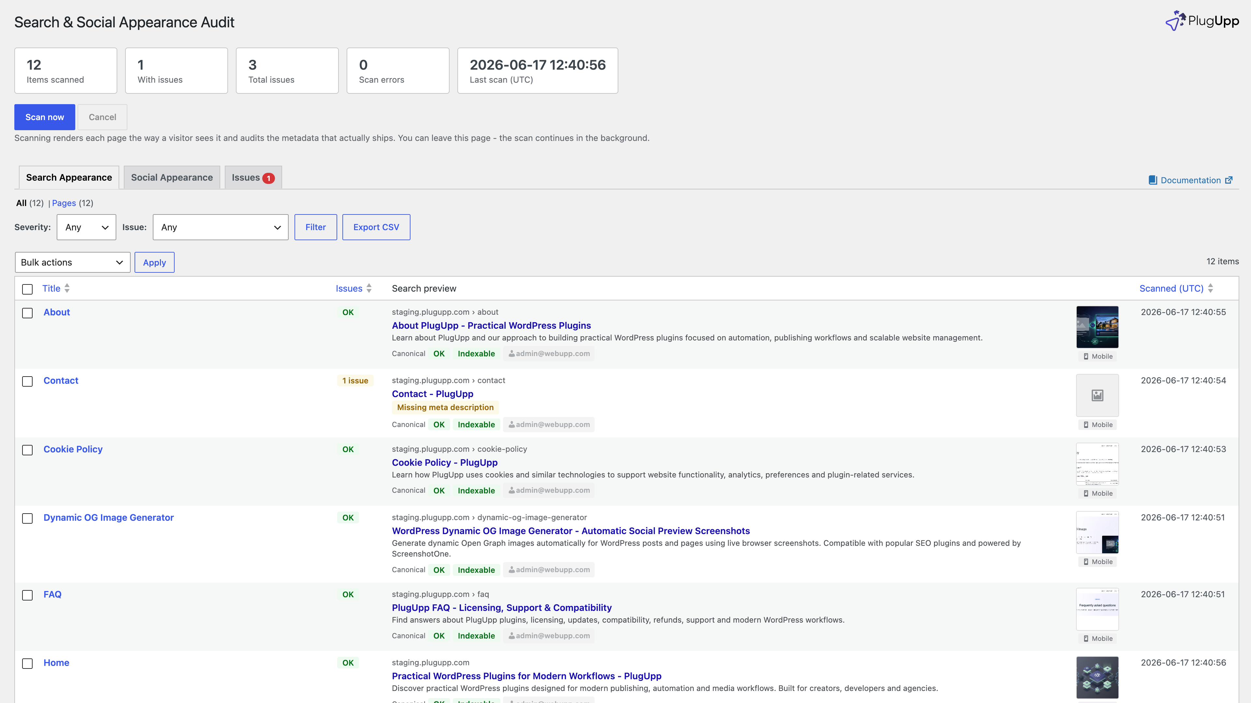Click the Title column sort arrows
The width and height of the screenshot is (1251, 703).
tap(67, 288)
